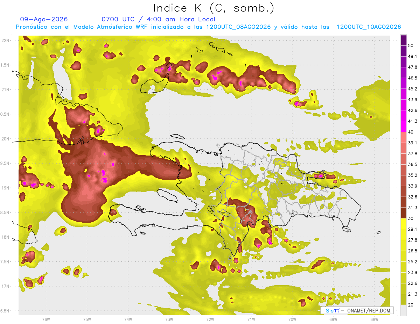Click the colorbar value "22.6"
The height and width of the screenshot is (324, 420).
pyautogui.click(x=413, y=283)
